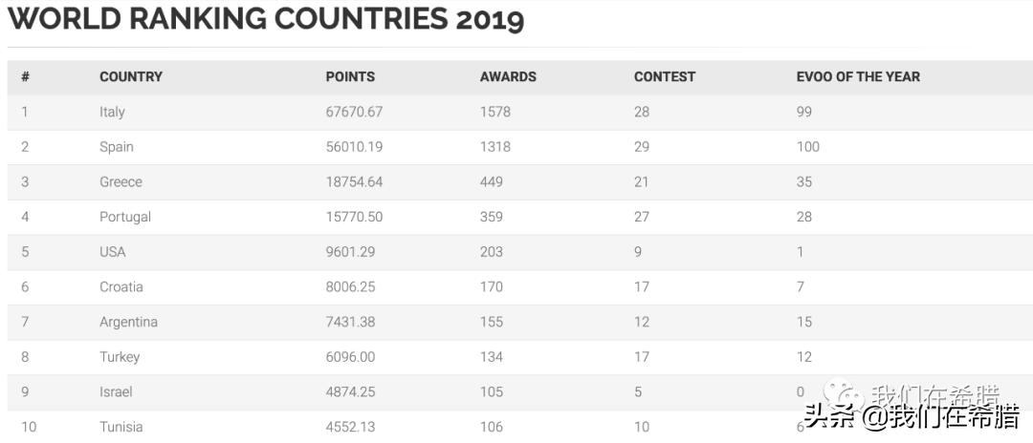Select the Italy country entry
This screenshot has width=1033, height=443.
coord(112,112)
